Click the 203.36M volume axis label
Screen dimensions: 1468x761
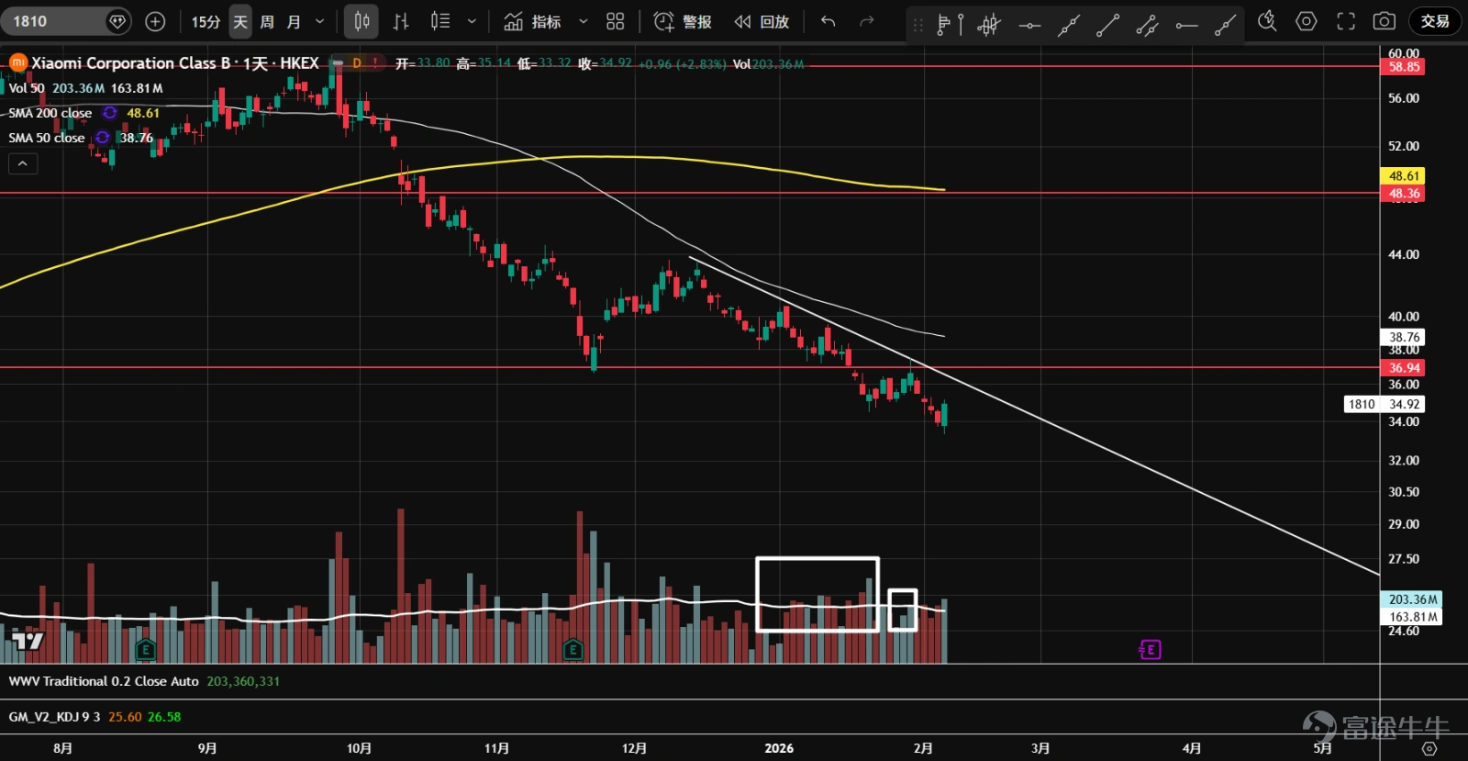click(1412, 599)
